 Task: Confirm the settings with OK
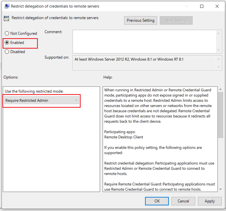(157, 201)
